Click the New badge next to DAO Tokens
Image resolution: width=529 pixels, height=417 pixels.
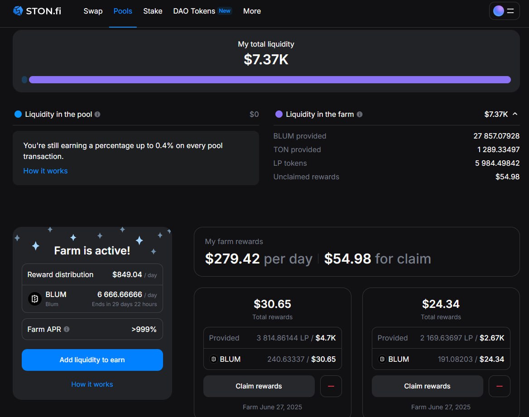225,11
